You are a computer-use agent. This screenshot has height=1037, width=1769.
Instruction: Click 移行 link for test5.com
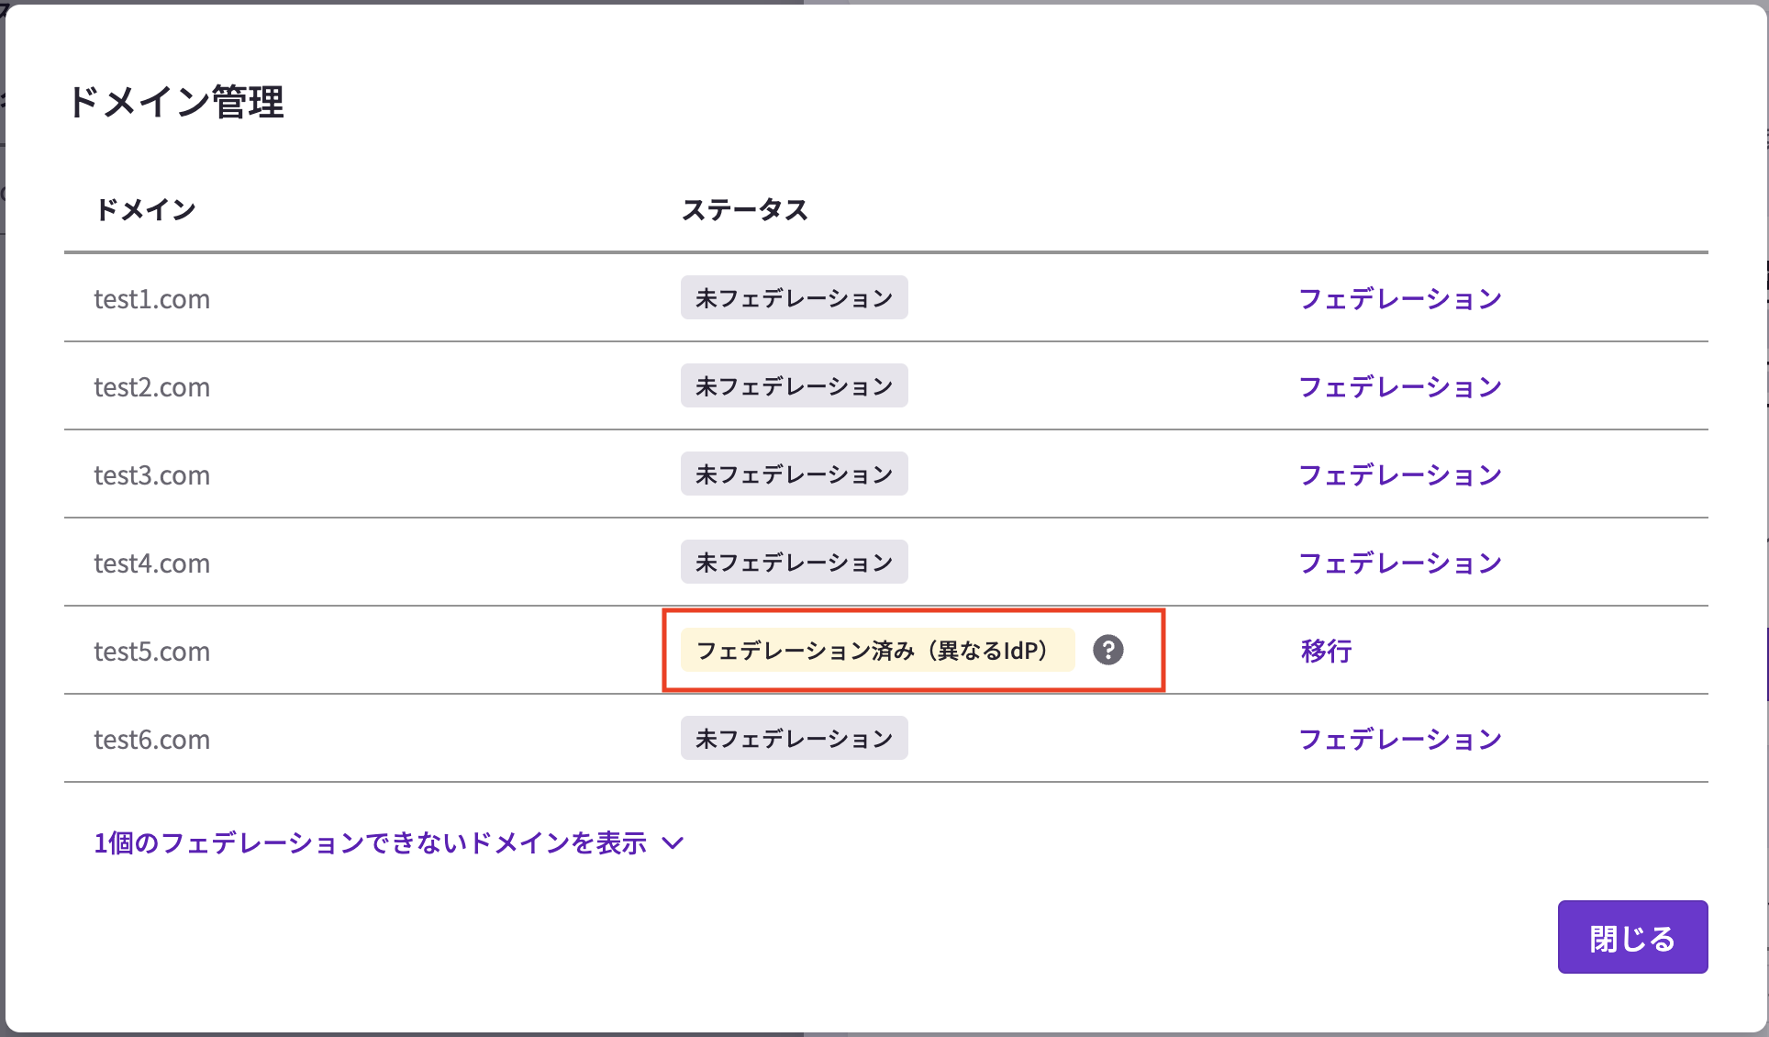(1326, 651)
